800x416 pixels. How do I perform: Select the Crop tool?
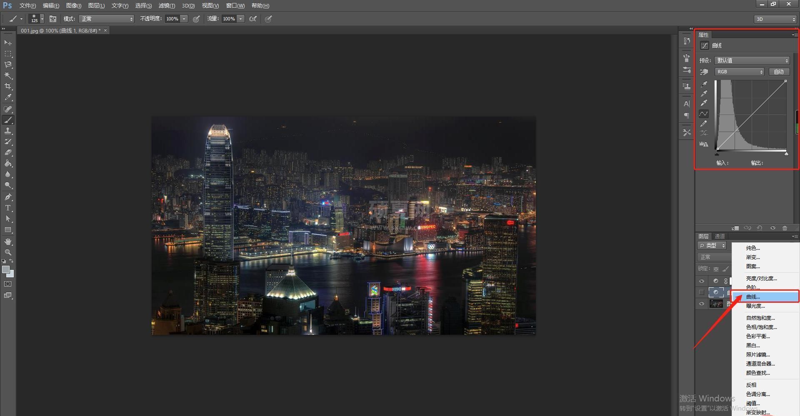(8, 86)
